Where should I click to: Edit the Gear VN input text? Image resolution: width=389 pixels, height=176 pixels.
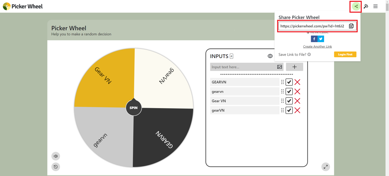[x=245, y=101]
